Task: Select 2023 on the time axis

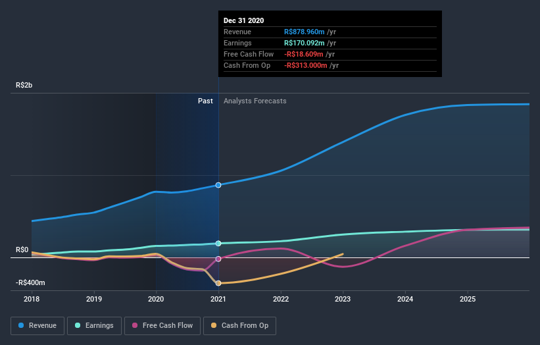Action: tap(343, 298)
